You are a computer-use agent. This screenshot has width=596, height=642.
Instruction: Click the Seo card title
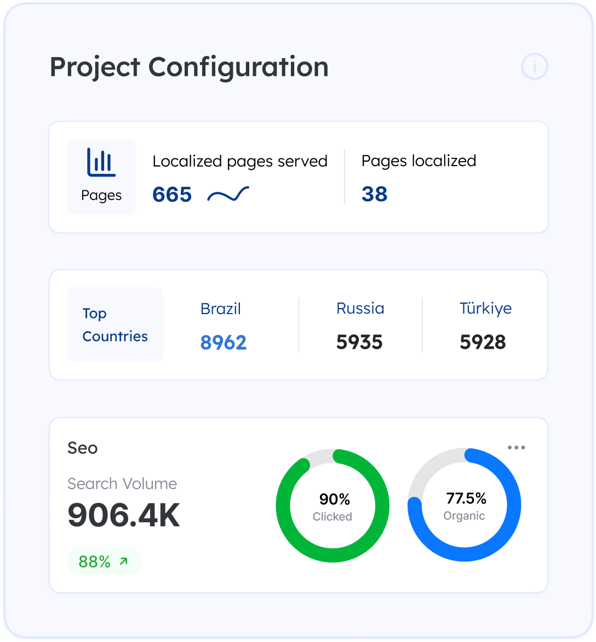(83, 448)
